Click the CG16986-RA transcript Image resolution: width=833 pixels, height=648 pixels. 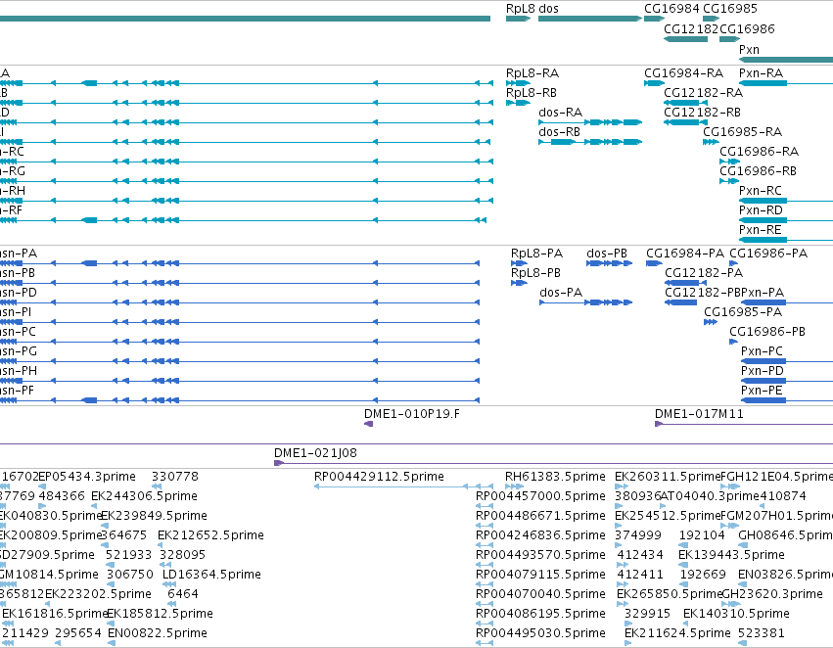760,152
